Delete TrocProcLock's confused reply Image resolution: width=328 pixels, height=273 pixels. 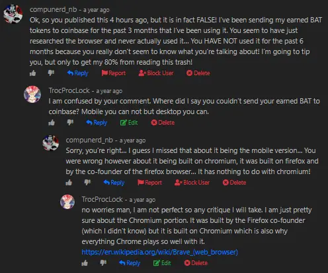point(163,123)
